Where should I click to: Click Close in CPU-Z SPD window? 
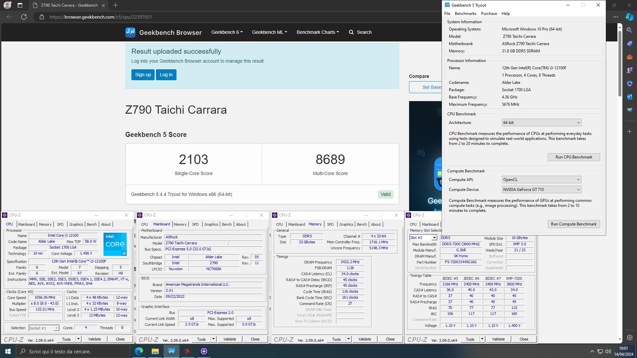pyautogui.click(x=524, y=339)
